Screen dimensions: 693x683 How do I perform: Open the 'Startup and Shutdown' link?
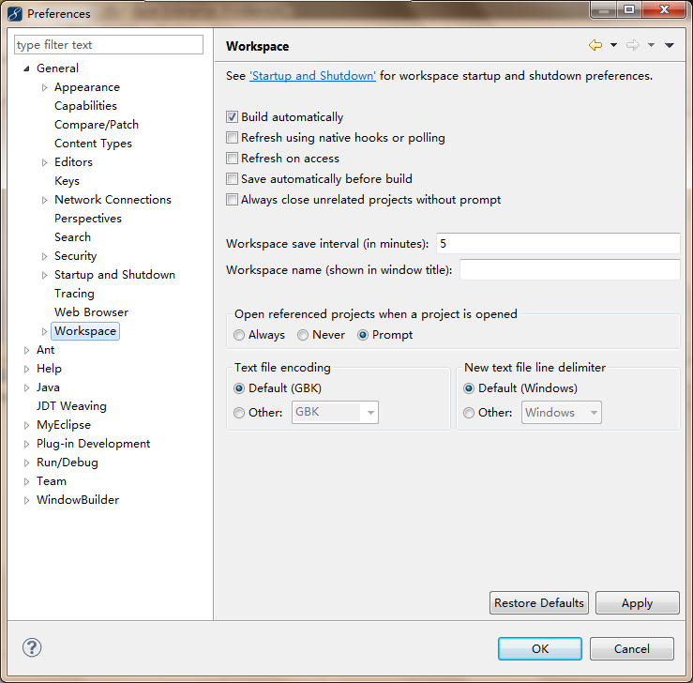(312, 76)
